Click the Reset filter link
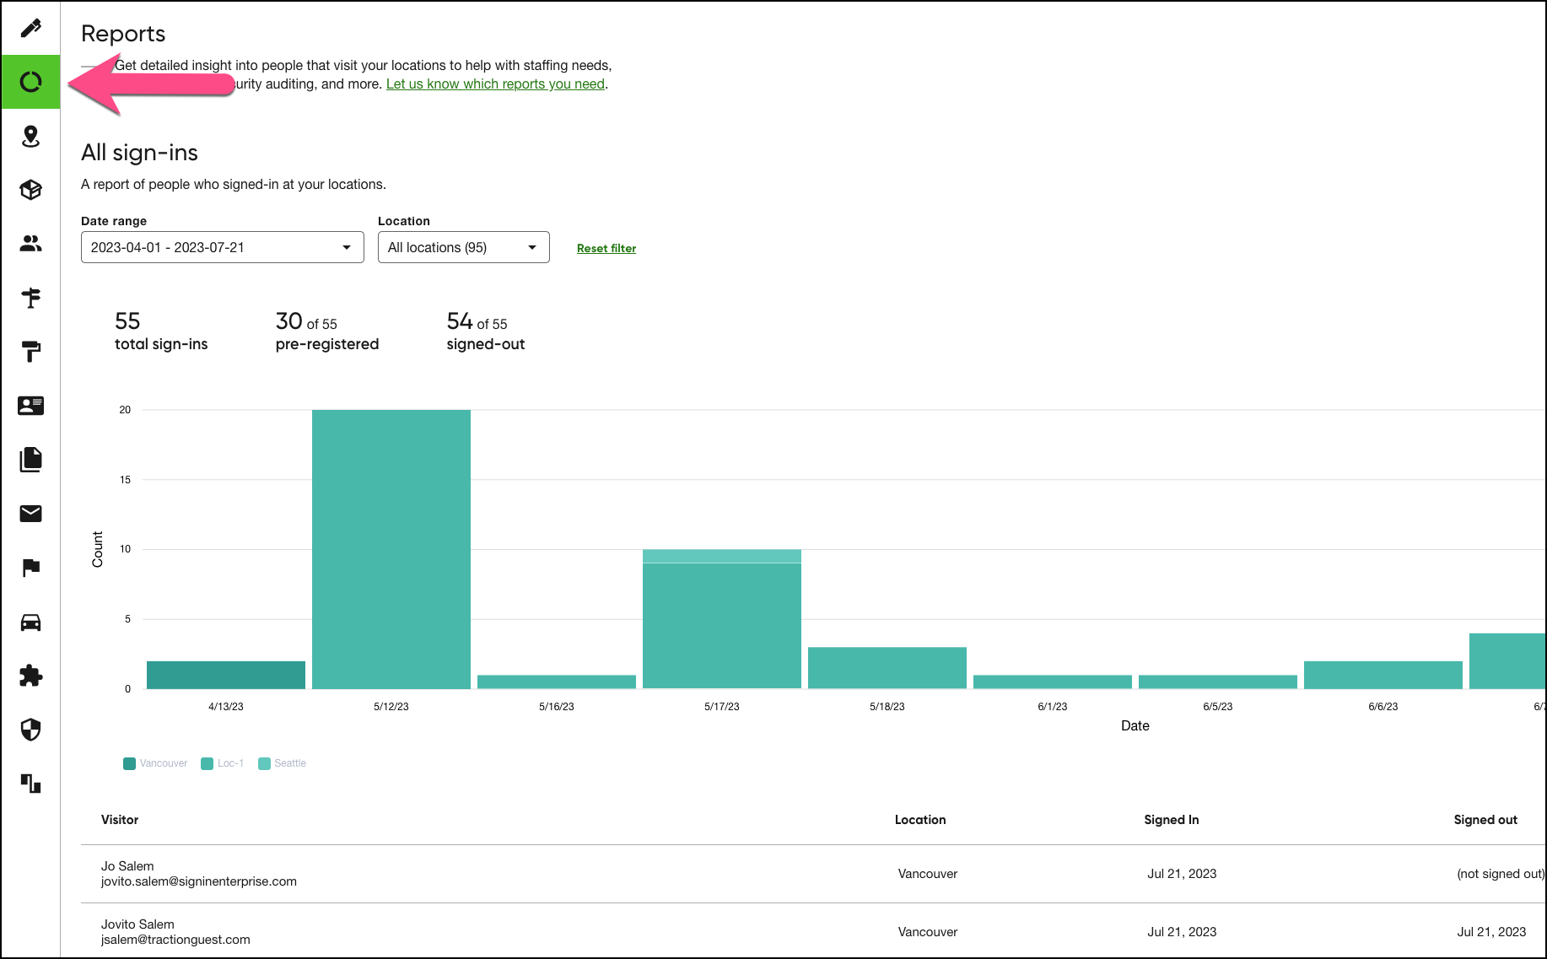The width and height of the screenshot is (1547, 959). tap(606, 248)
